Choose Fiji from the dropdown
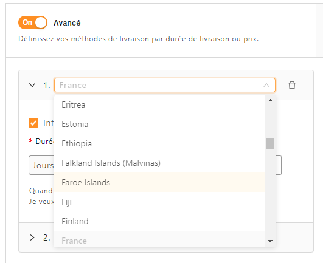The image size is (323, 263). (x=159, y=202)
